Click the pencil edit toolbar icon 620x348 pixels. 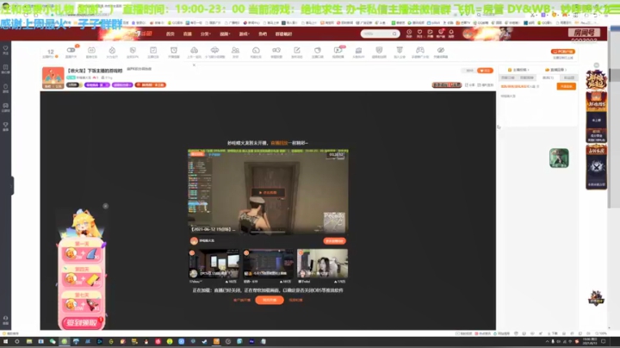pyautogui.click(x=297, y=50)
